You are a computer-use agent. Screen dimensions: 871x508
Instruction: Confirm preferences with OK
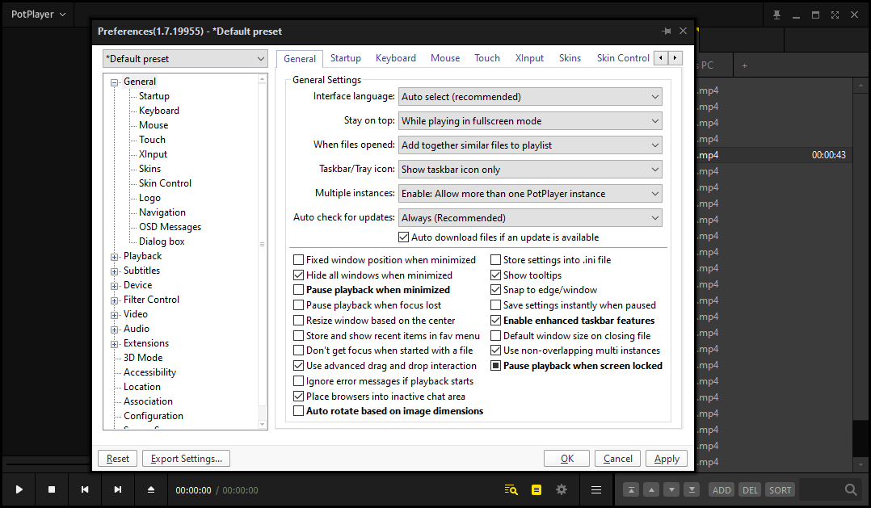567,459
